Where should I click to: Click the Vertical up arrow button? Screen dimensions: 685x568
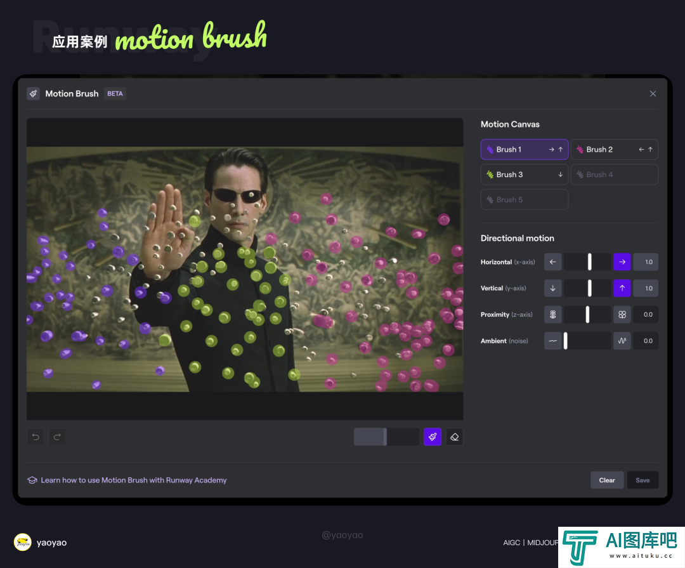coord(622,288)
